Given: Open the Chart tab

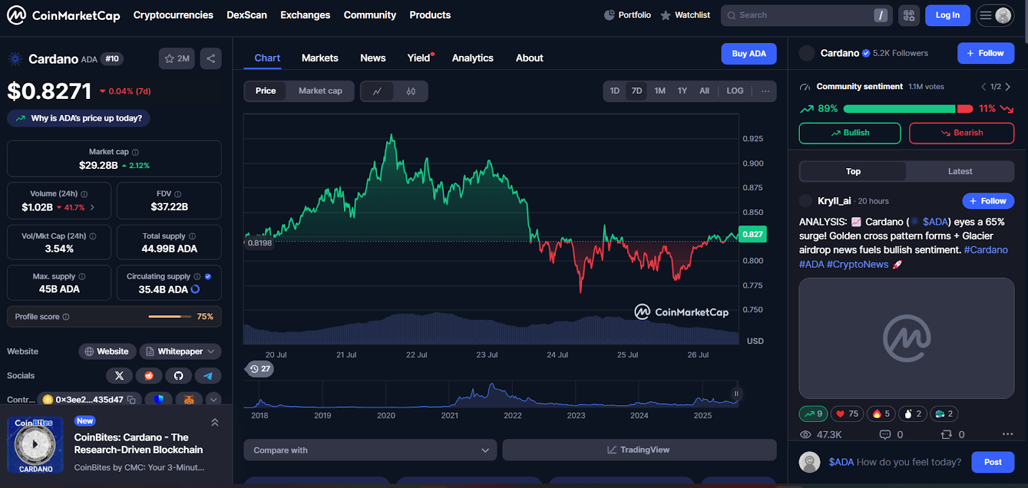Looking at the screenshot, I should pos(267,58).
